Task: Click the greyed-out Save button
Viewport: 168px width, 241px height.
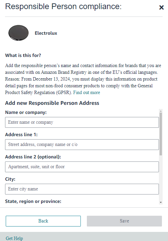Action: click(x=124, y=221)
